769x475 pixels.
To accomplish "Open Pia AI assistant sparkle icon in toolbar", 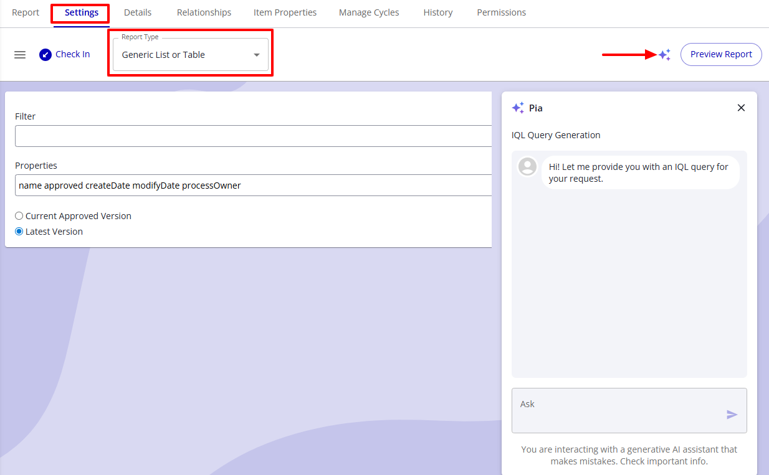I will click(664, 55).
